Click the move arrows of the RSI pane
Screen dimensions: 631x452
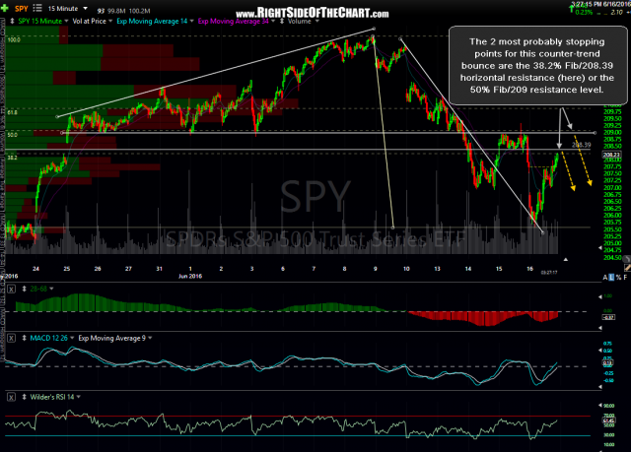[24, 397]
